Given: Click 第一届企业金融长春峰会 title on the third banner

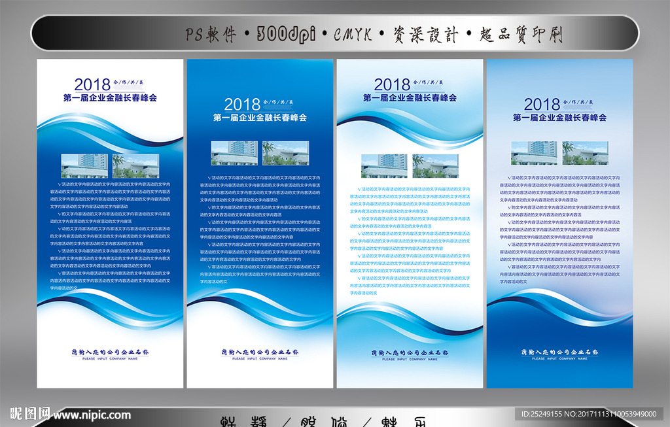Looking at the screenshot, I should coord(410,98).
